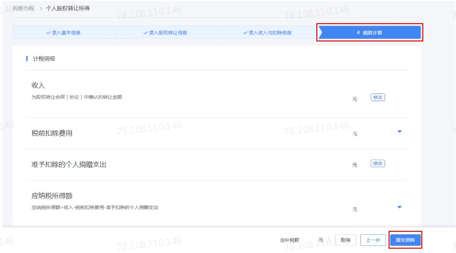The height and width of the screenshot is (253, 456).
Task: Open the 录入收入与扣除信息 step
Action: click(x=267, y=33)
